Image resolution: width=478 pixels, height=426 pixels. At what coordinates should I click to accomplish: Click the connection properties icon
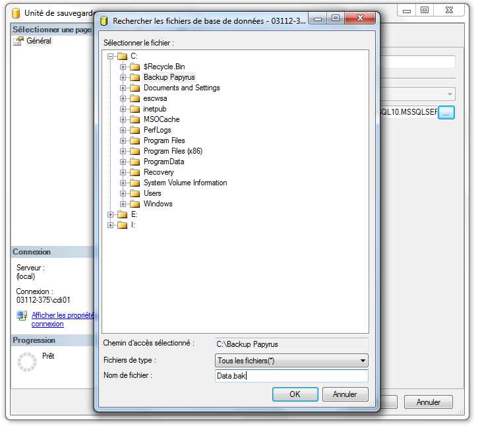[x=22, y=317]
